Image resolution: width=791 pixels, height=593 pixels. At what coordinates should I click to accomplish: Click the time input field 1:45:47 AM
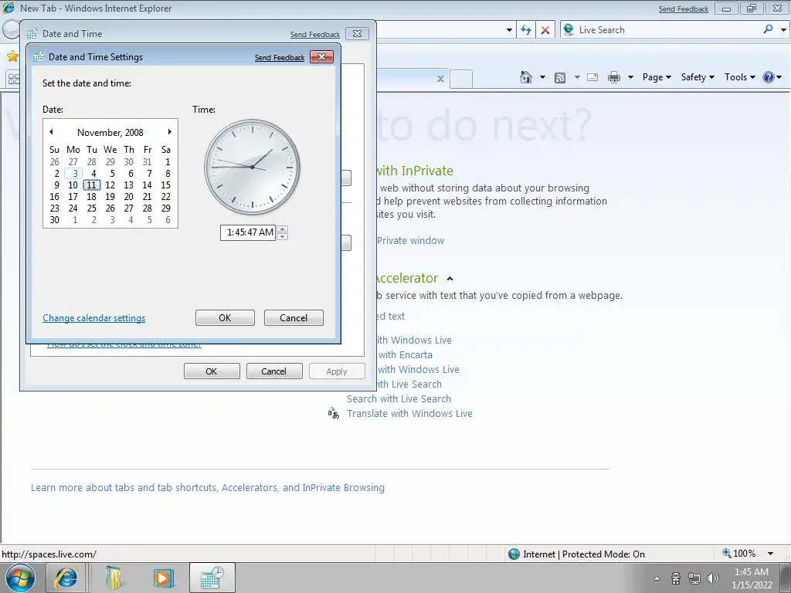(248, 232)
